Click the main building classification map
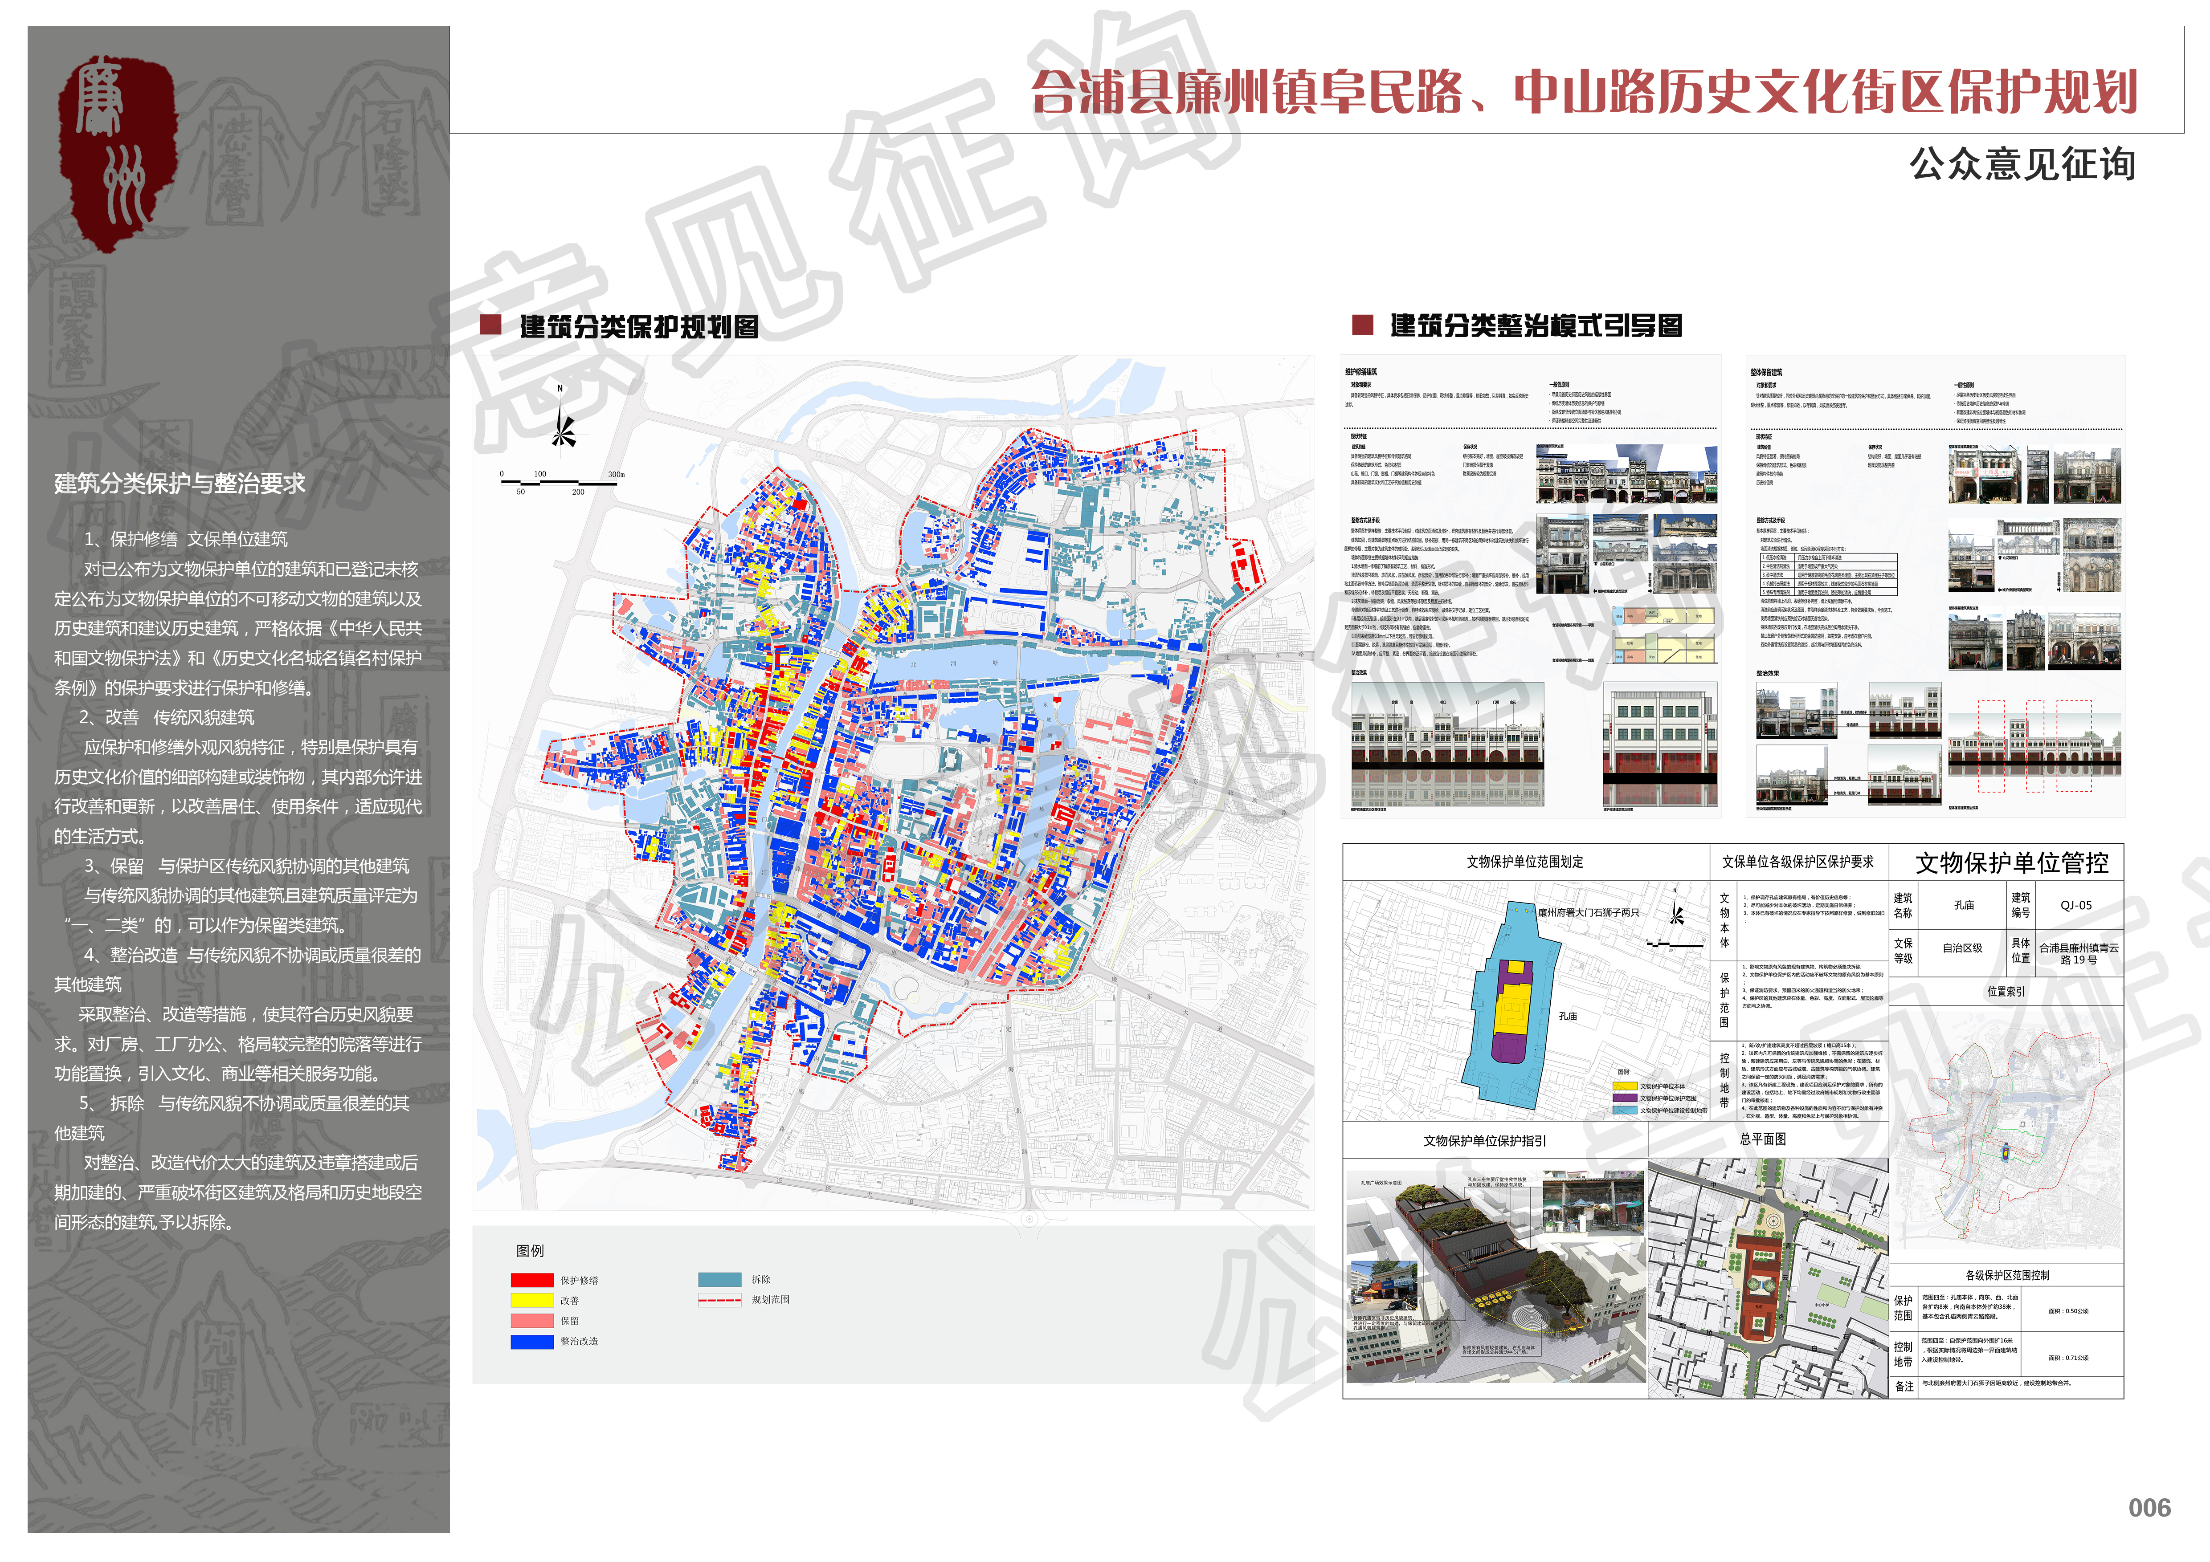This screenshot has height=1562, width=2210. coord(892,782)
